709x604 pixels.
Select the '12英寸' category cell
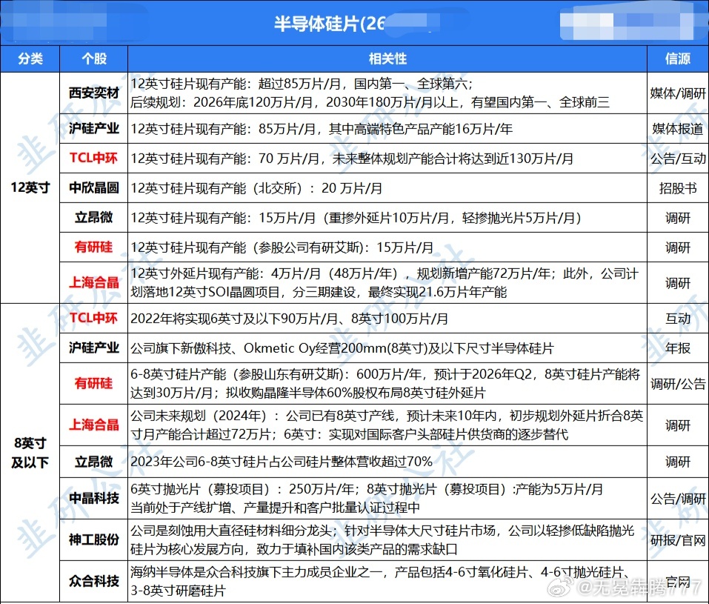pos(30,187)
